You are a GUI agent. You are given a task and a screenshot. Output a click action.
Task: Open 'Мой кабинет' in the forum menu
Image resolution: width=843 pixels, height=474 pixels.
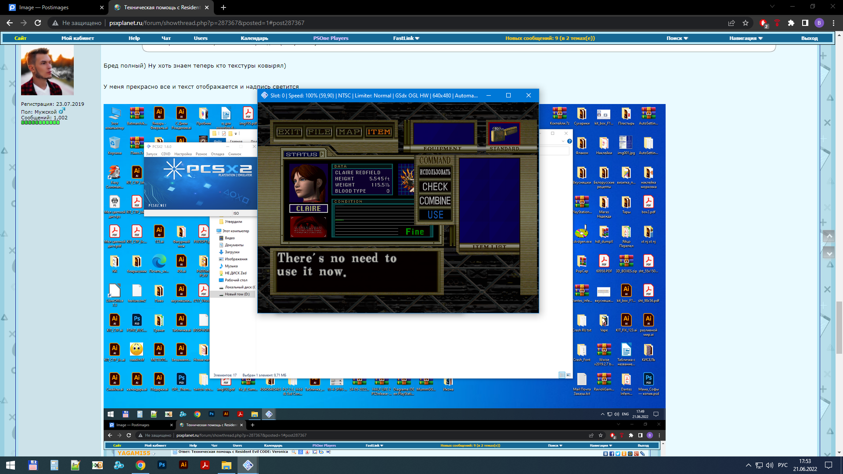pyautogui.click(x=78, y=38)
